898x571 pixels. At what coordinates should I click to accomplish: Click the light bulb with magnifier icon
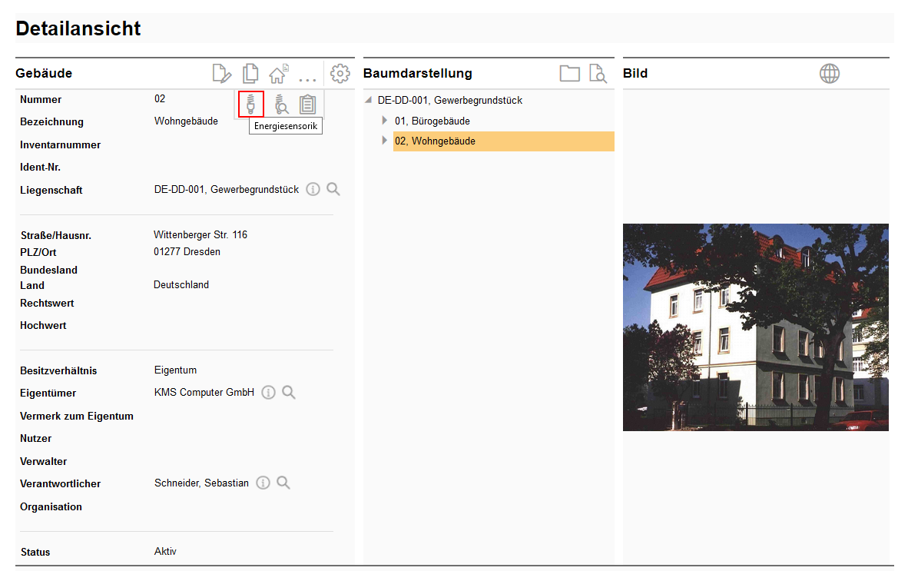281,104
